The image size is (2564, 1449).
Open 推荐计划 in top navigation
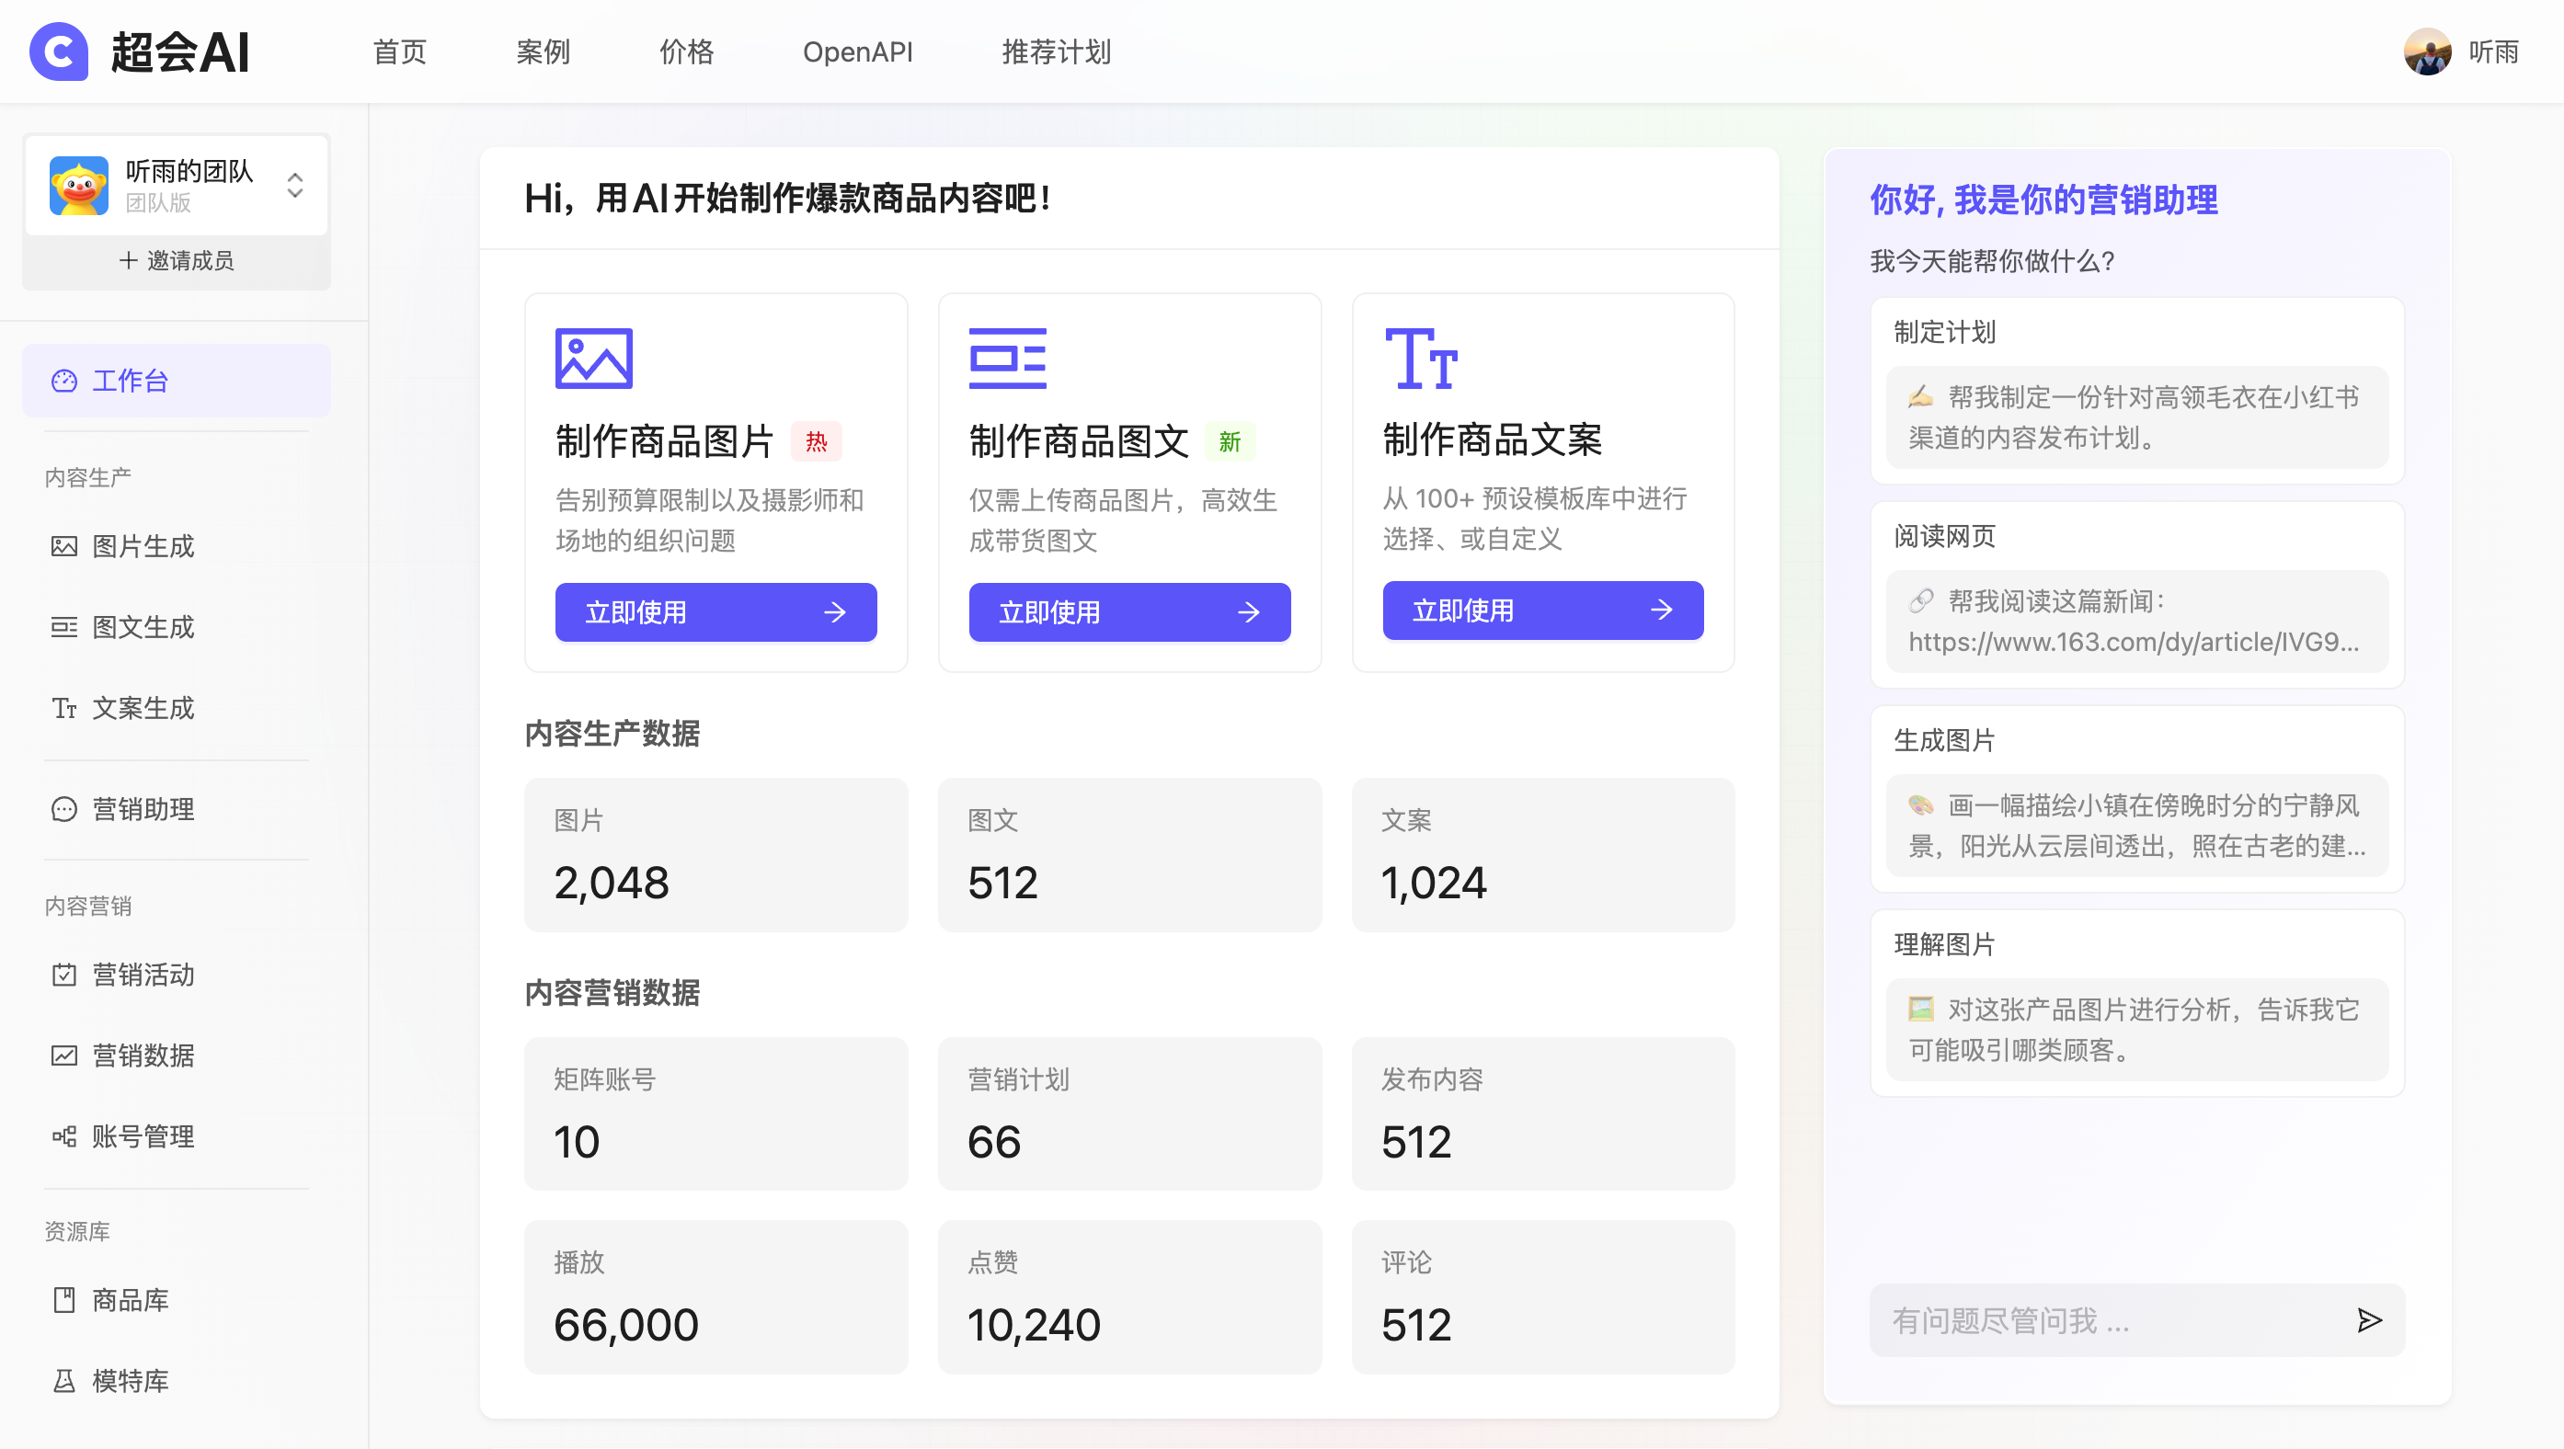1056,51
